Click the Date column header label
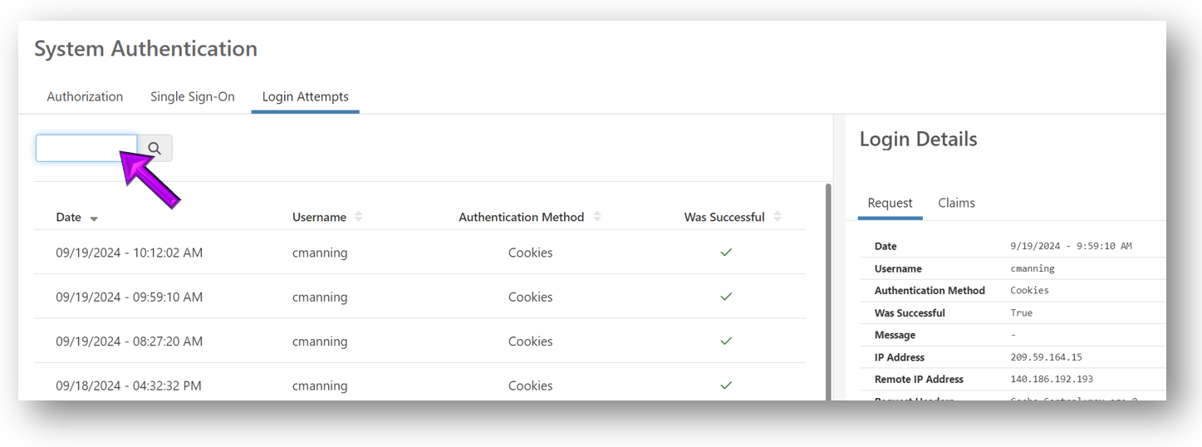Viewport: 1202px width, 447px height. click(x=68, y=217)
